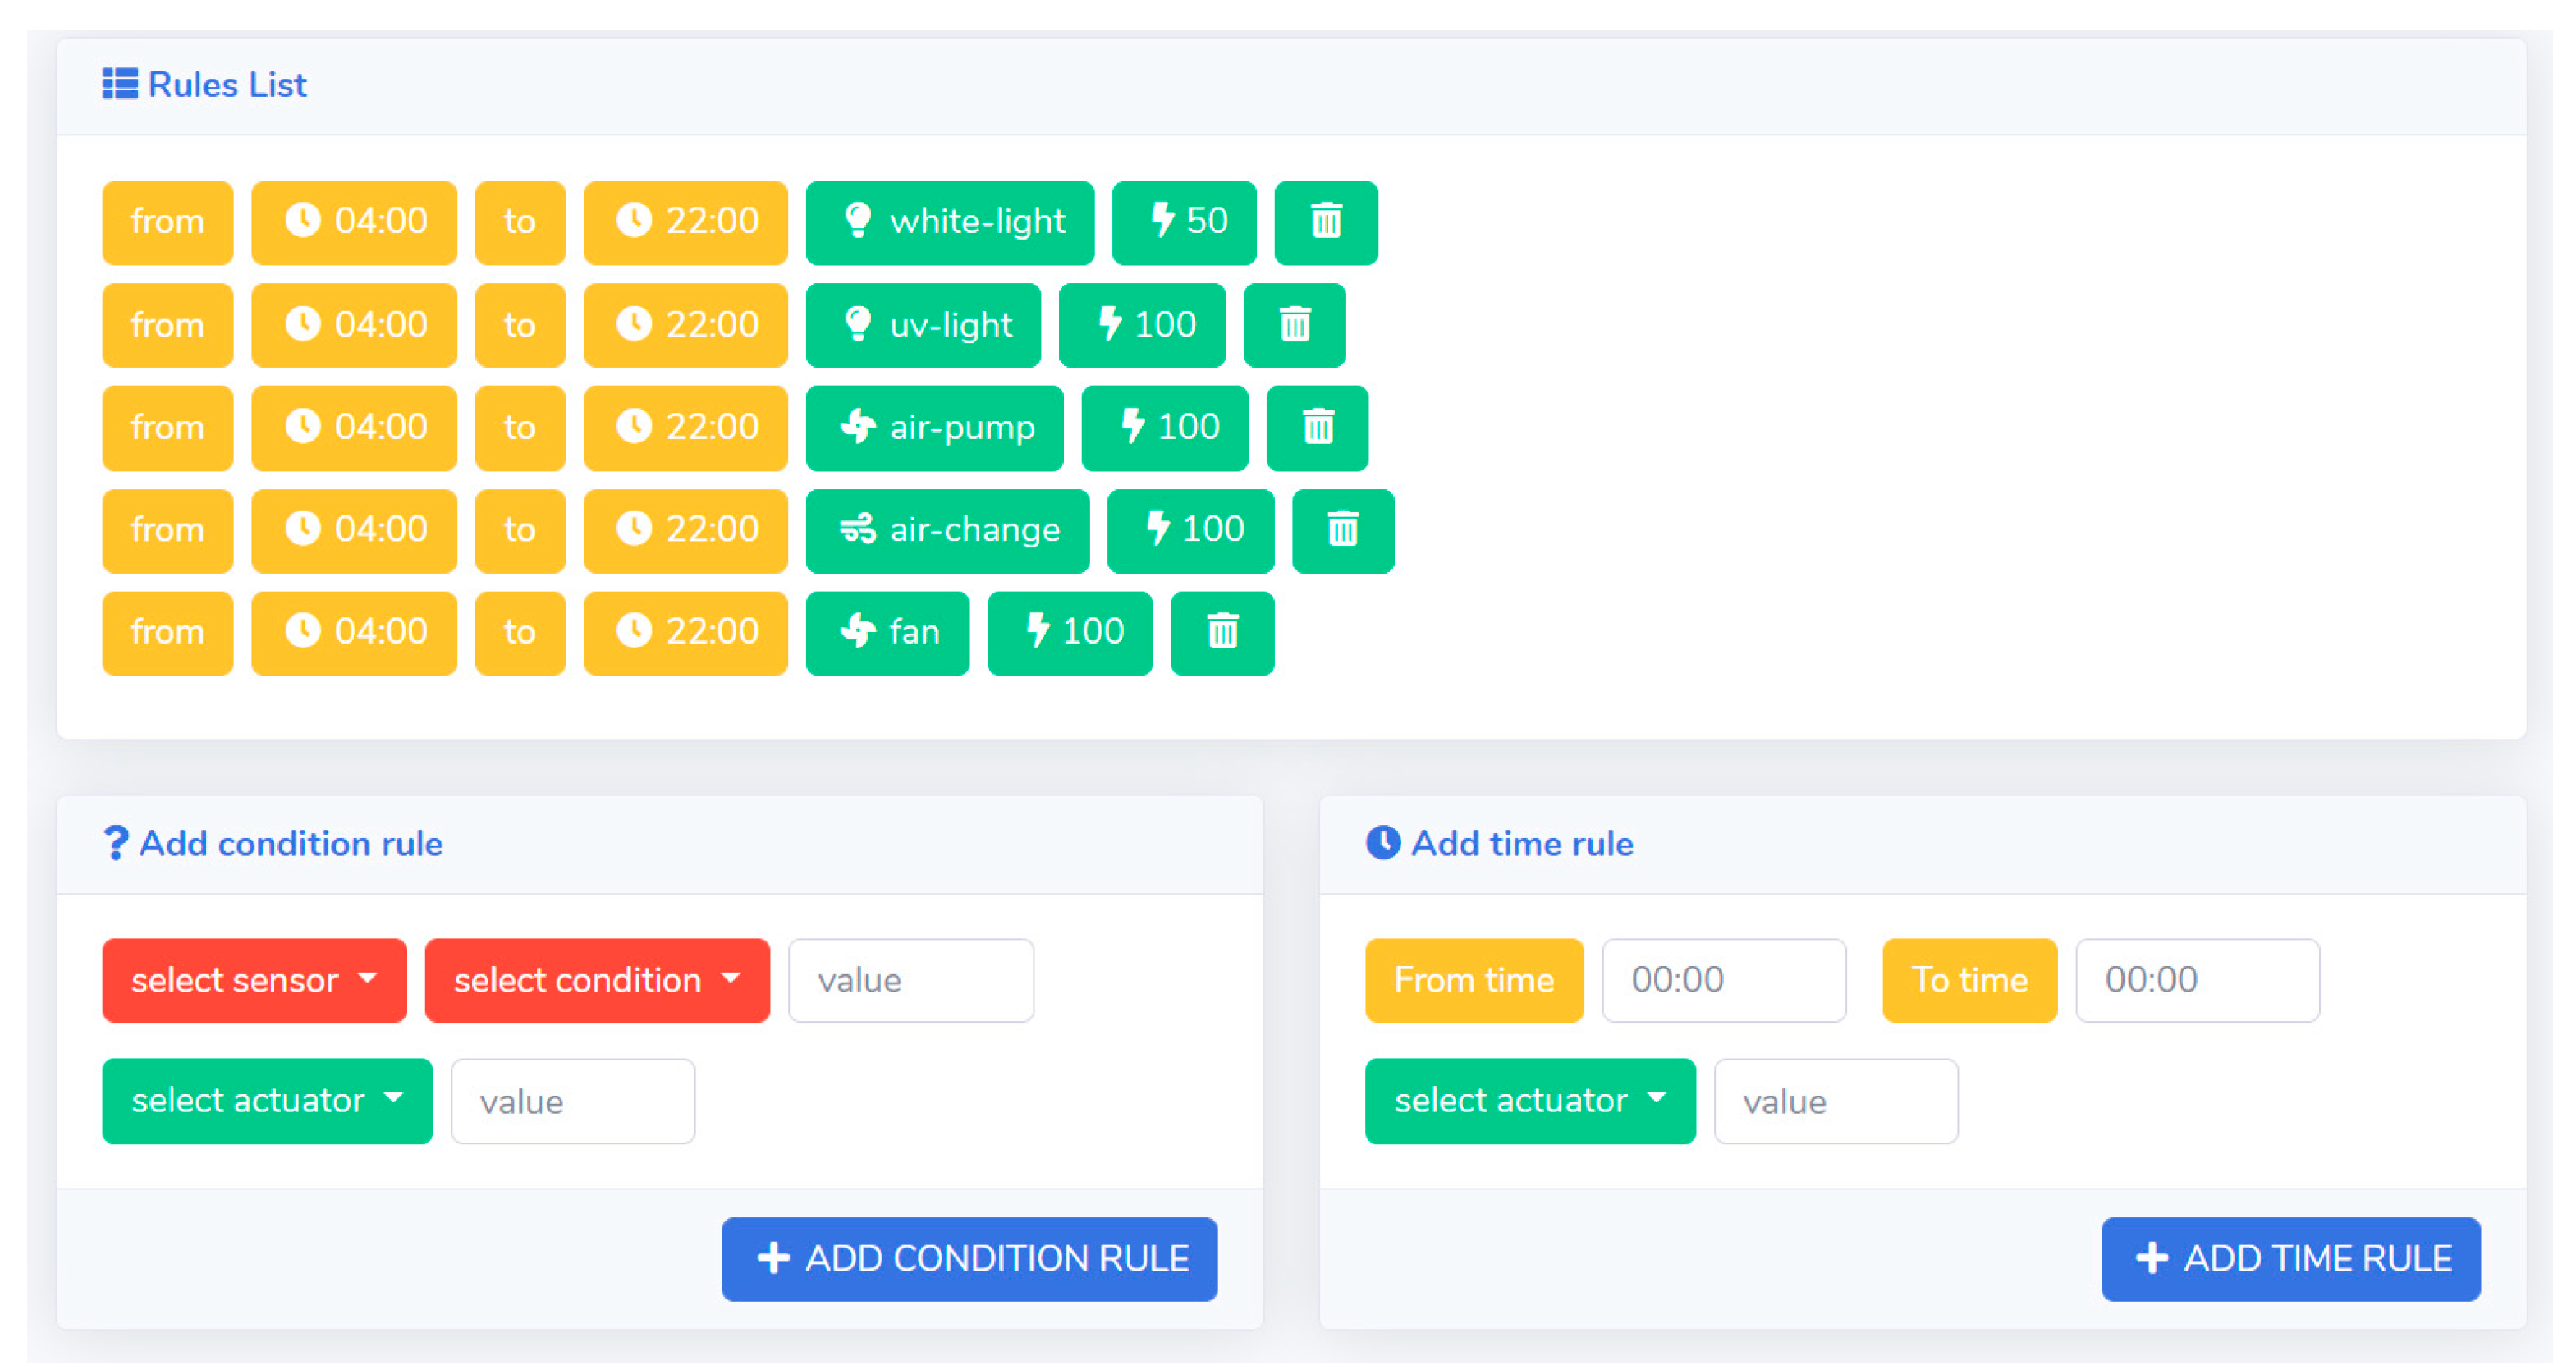Click the sensor condition value field

910,980
